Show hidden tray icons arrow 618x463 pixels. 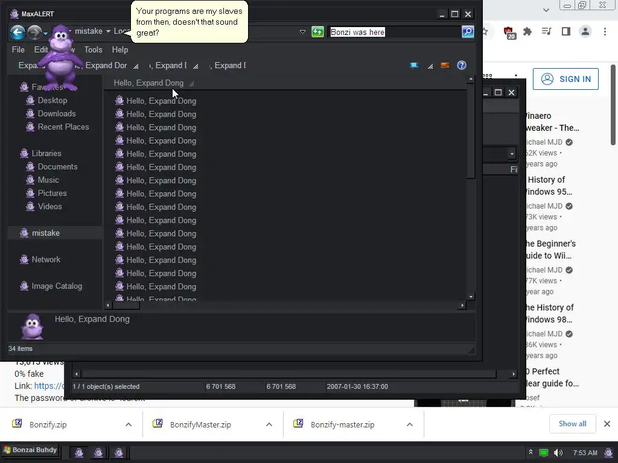pyautogui.click(x=530, y=452)
